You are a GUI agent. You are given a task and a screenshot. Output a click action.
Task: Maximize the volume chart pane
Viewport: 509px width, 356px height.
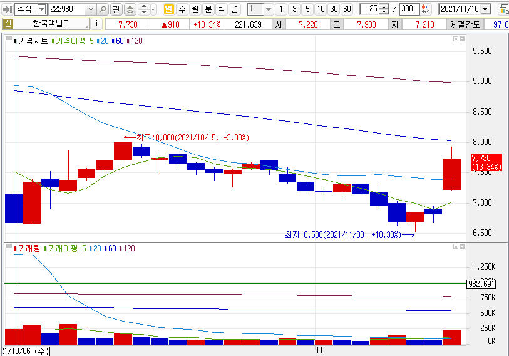point(456,246)
